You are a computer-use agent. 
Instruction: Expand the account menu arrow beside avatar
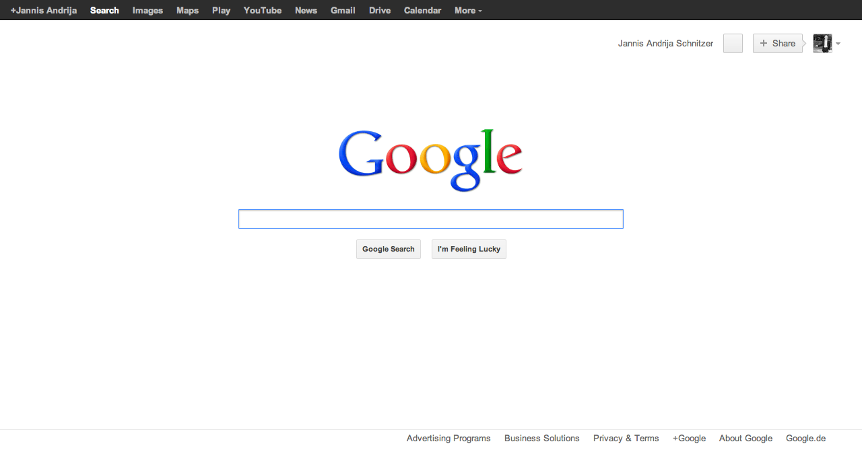(838, 44)
